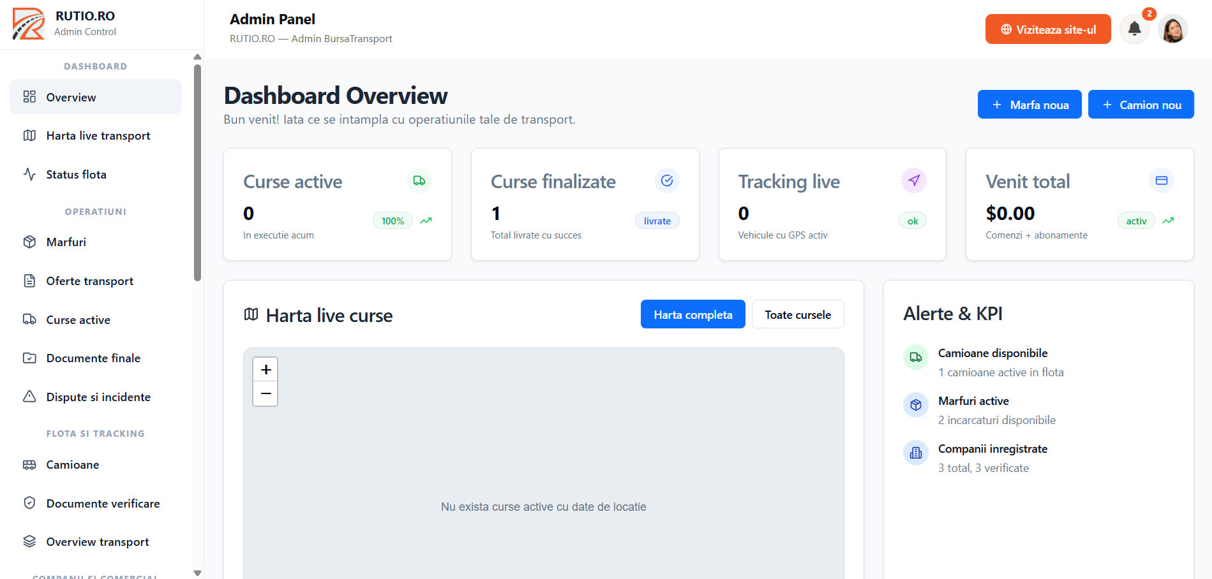The height and width of the screenshot is (579, 1212).
Task: Zoom in on the live map
Action: (x=266, y=369)
